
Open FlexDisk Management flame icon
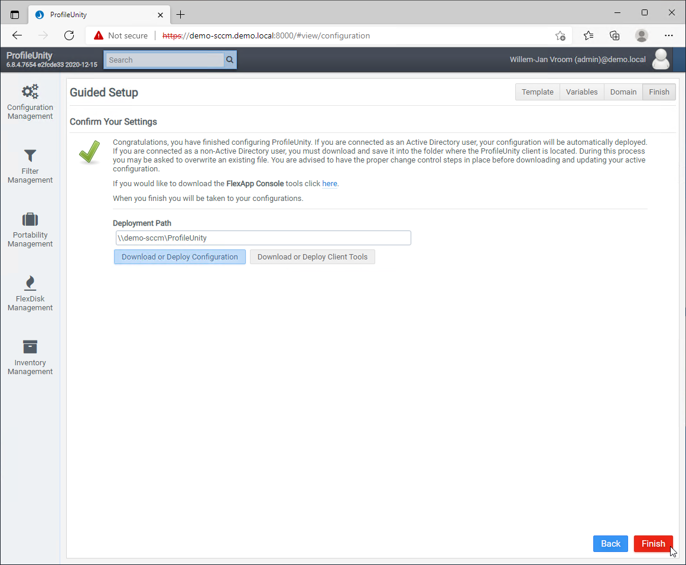click(30, 283)
